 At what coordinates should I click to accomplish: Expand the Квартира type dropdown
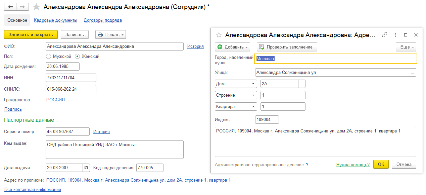point(253,107)
